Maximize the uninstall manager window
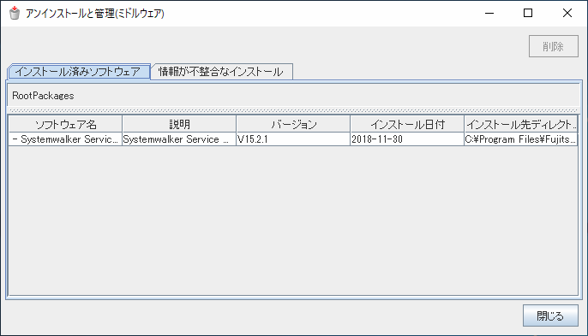Viewport: 588px width, 336px height. click(x=528, y=13)
